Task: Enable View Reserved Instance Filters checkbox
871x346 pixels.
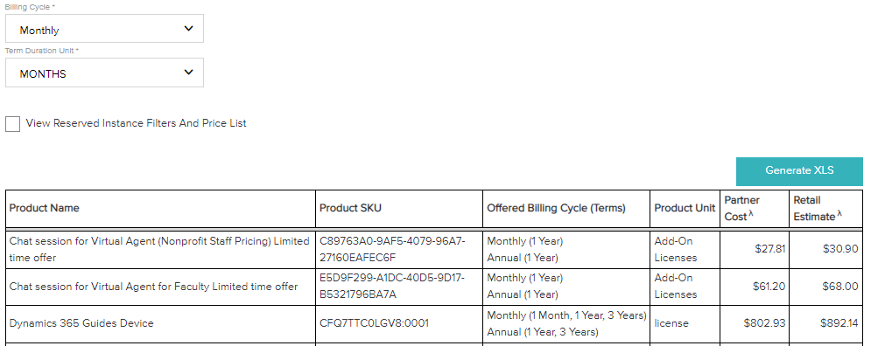Action: coord(13,124)
